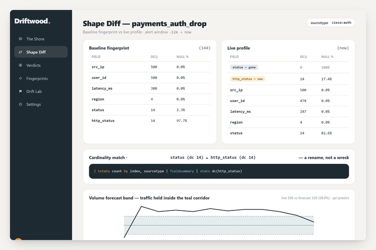
Task: Select status row in Baseline fingerprint
Action: [x=150, y=110]
